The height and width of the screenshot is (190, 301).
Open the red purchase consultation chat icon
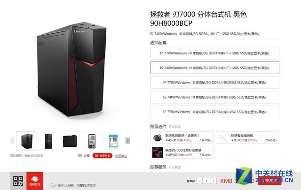click(x=35, y=181)
